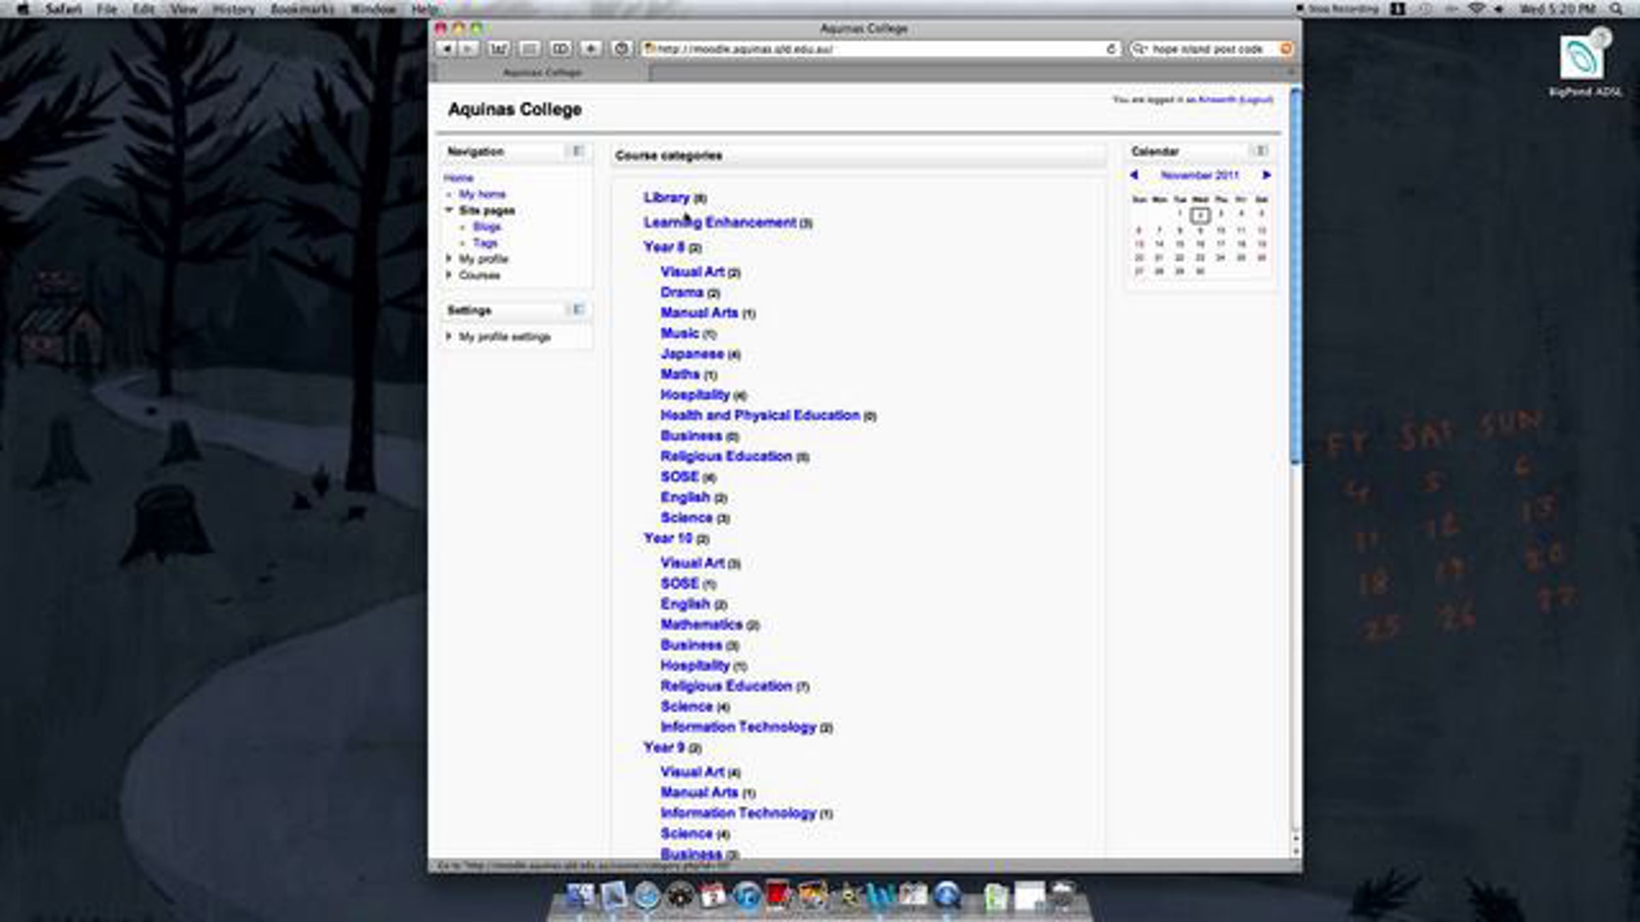
Task: Open iTunes from the Dock
Action: pyautogui.click(x=747, y=895)
